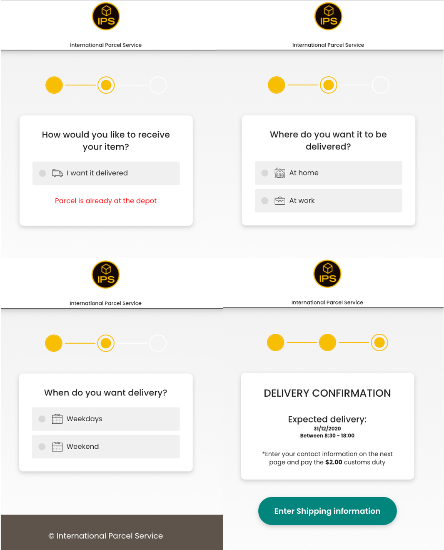Click IPS logo above the When-delivery card
Image resolution: width=444 pixels, height=550 pixels.
(106, 275)
